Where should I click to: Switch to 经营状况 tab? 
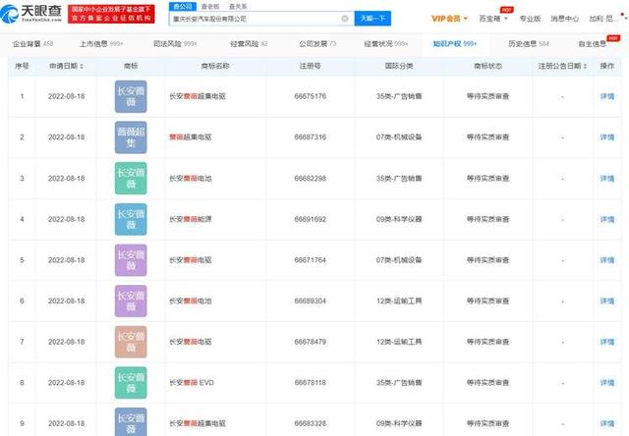(386, 43)
